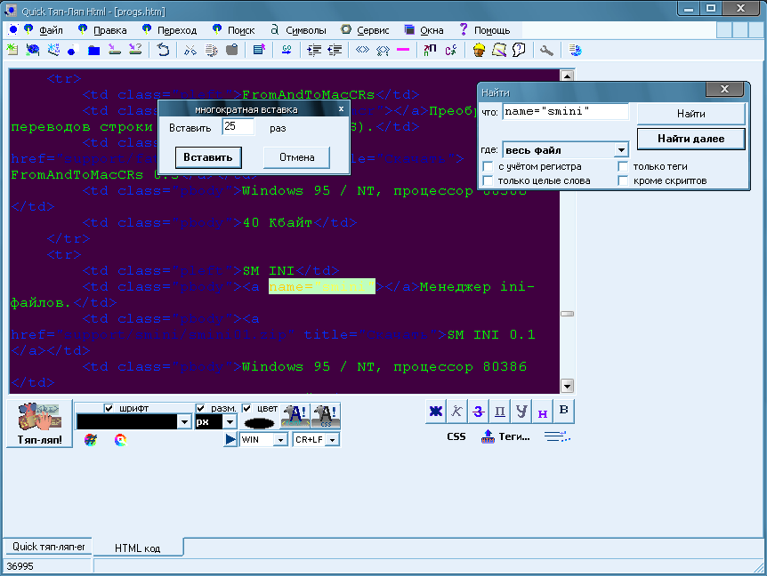Click the decrease indent toolbar icon

[x=335, y=50]
